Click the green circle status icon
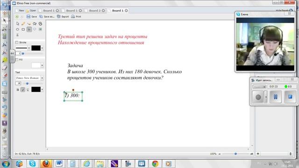The image size is (299, 168). tap(17, 17)
